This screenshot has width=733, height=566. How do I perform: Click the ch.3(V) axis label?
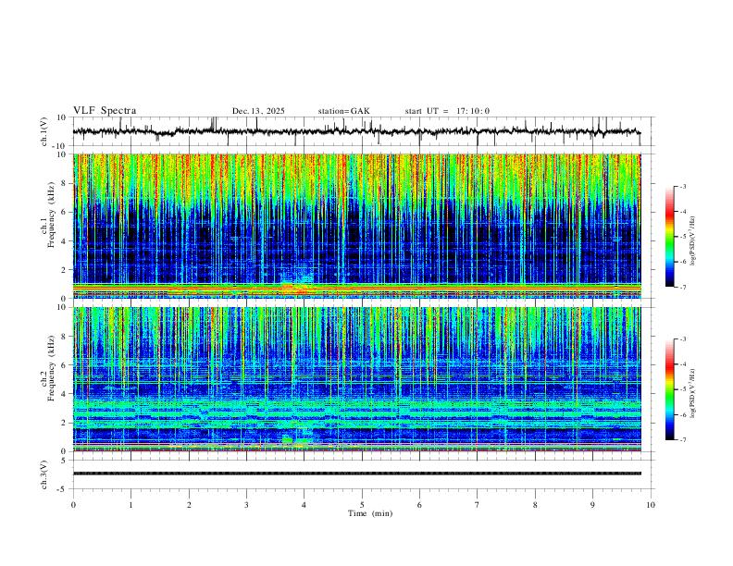tap(43, 475)
